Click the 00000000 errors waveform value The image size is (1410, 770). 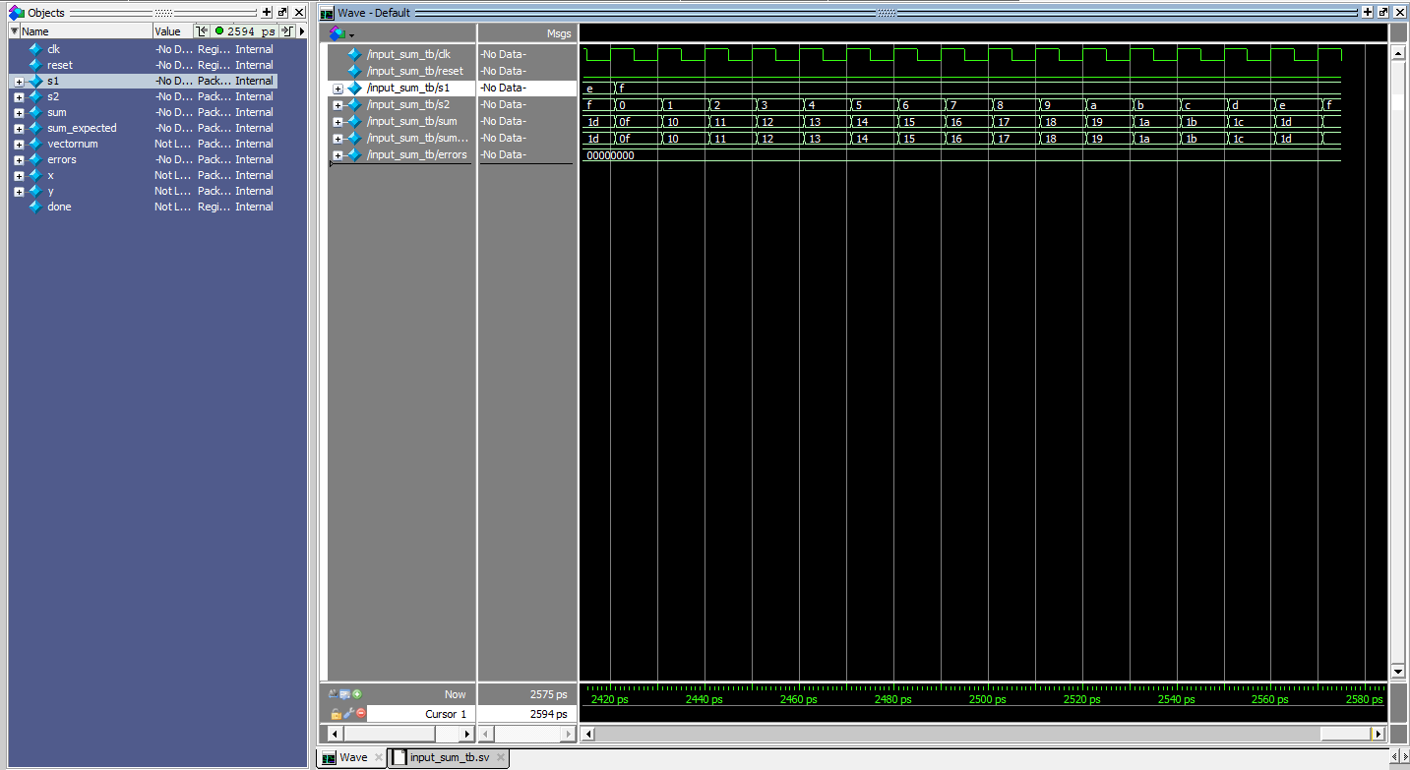pos(610,155)
